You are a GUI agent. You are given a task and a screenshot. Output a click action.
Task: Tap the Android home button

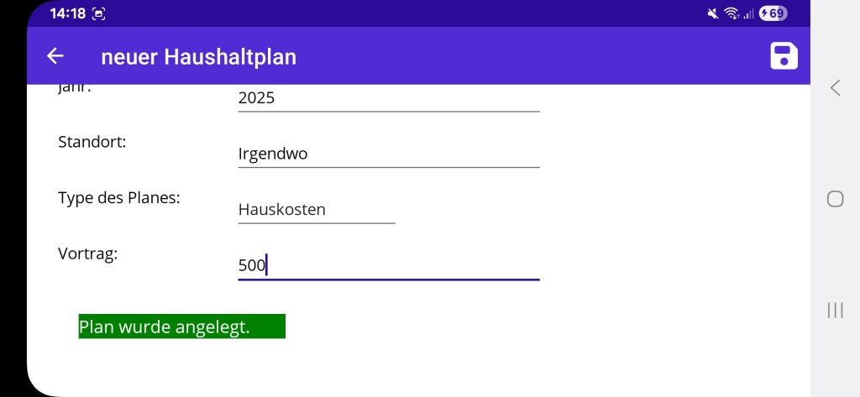835,199
